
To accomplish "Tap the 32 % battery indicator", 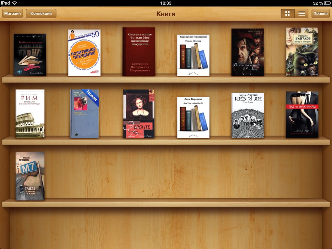I will (321, 3).
